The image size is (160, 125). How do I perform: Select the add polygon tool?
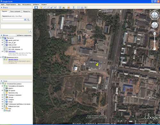click(x=44, y=7)
